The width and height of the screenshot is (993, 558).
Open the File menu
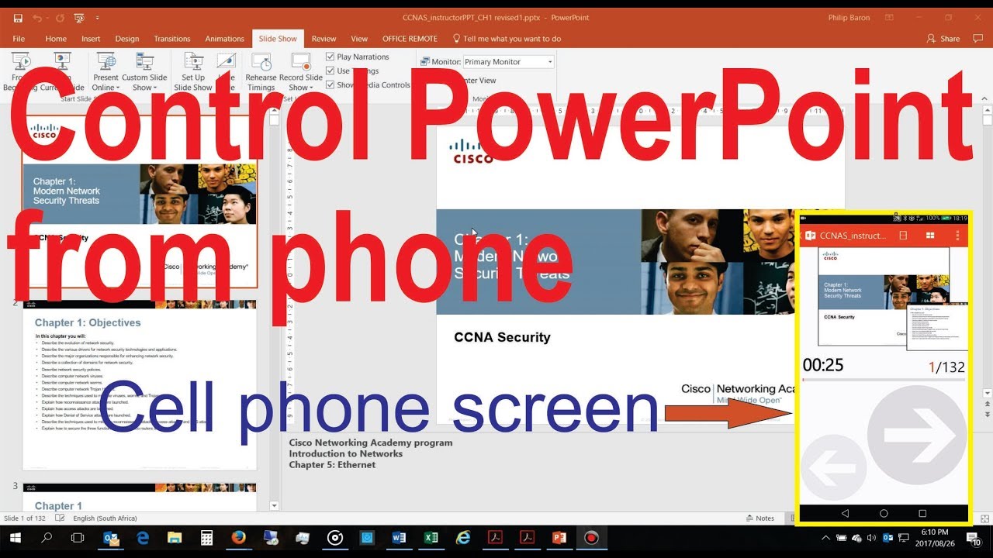(19, 39)
